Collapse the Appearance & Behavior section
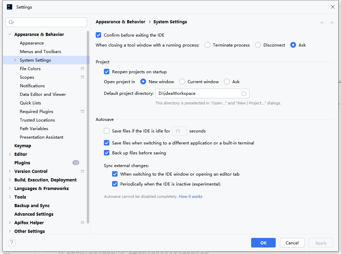 pyautogui.click(x=10, y=35)
